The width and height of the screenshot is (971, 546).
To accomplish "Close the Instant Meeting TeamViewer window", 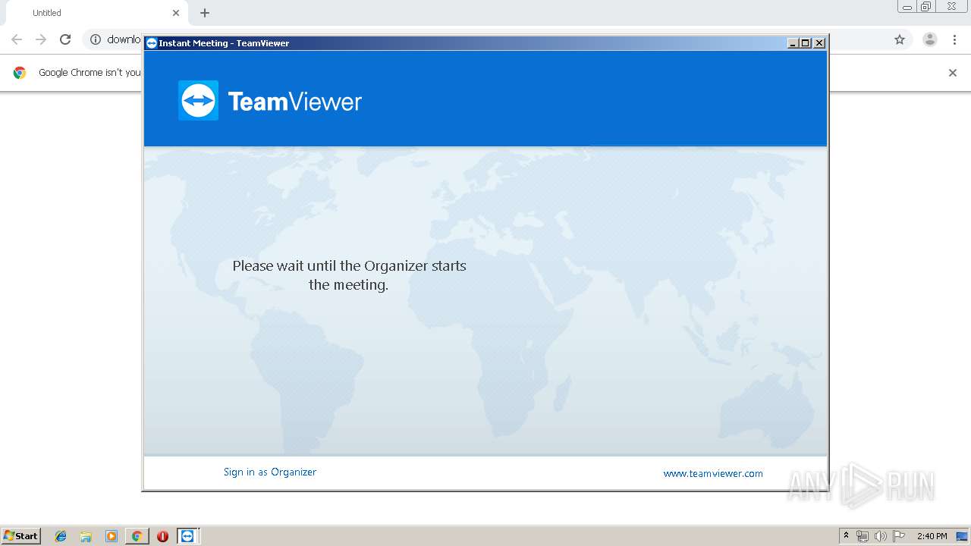I will coord(819,43).
